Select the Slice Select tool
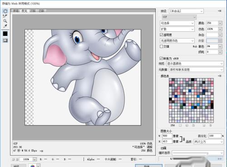The image size is (227, 167). 5,16
